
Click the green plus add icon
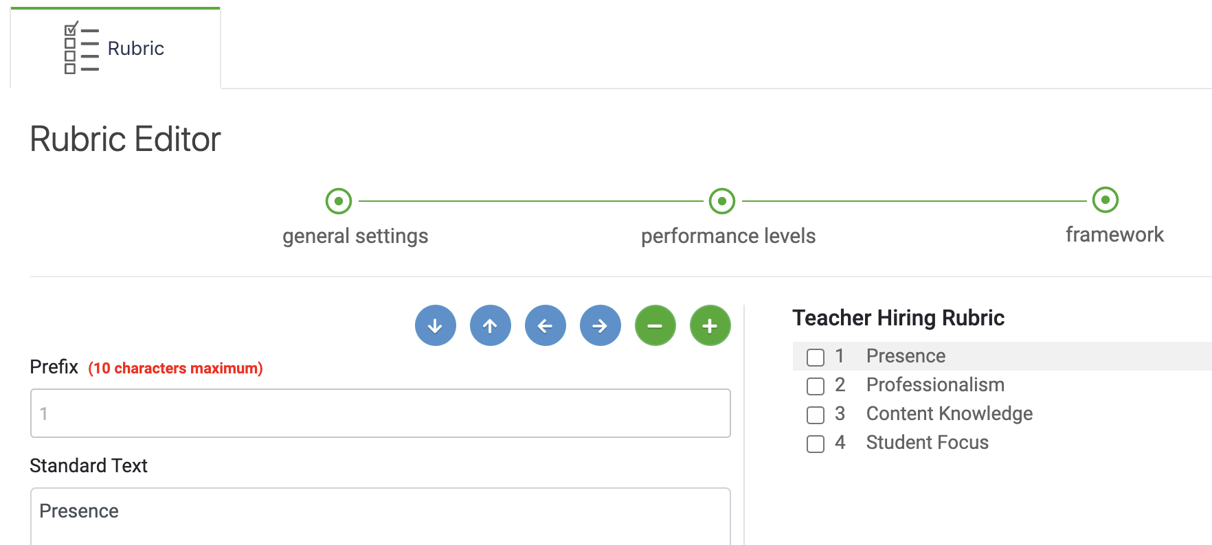(710, 325)
